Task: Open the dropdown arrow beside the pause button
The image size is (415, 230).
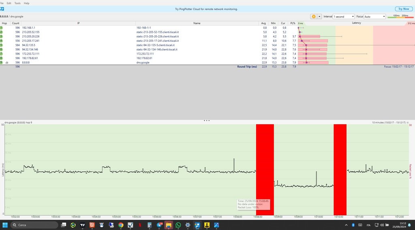Action: [x=319, y=17]
